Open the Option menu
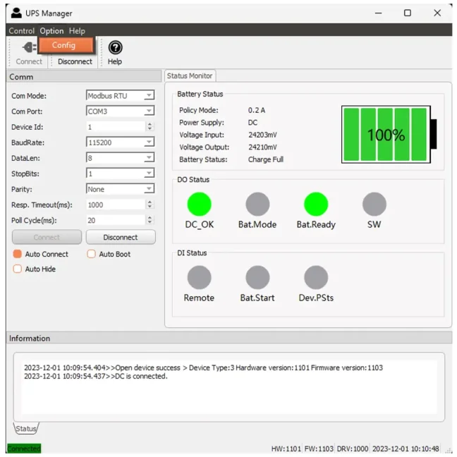 tap(51, 30)
